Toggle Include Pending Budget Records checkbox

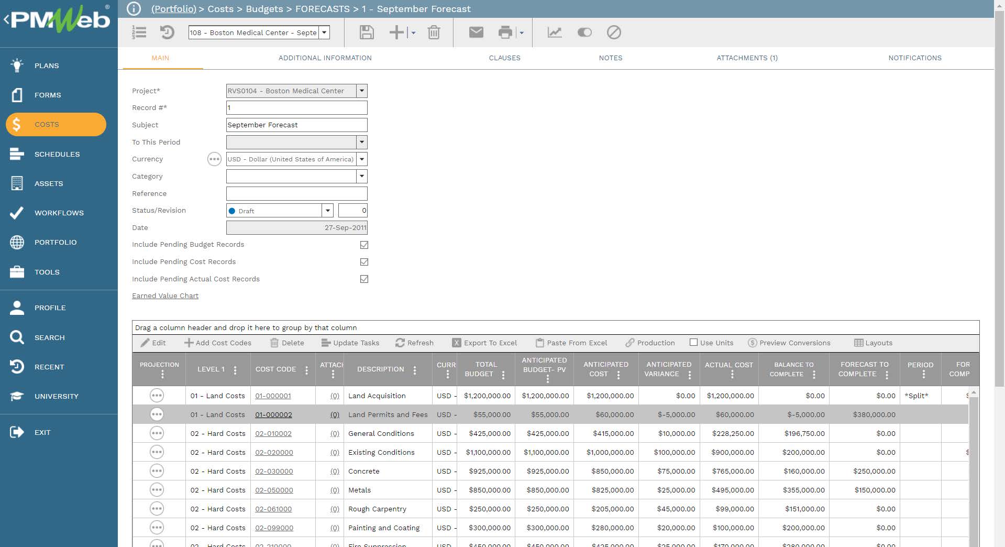pyautogui.click(x=364, y=245)
